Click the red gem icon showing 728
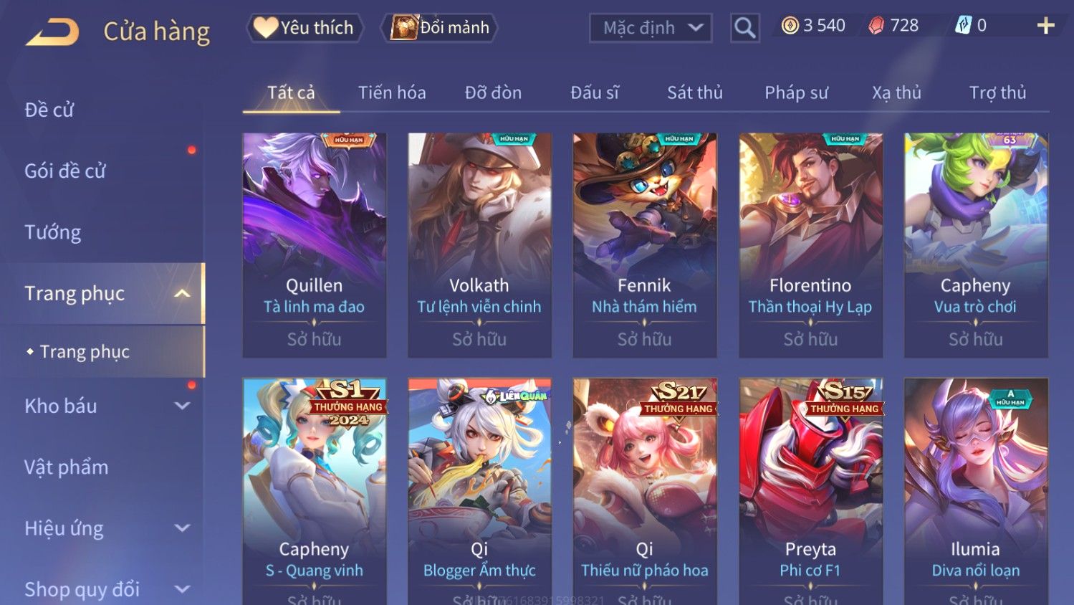Image resolution: width=1074 pixels, height=605 pixels. pos(876,26)
